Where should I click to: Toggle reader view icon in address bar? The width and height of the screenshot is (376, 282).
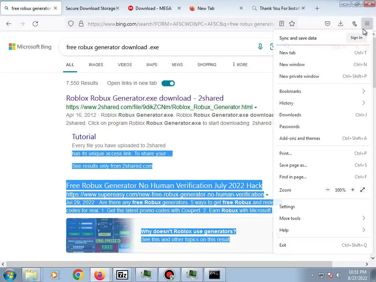pos(282,23)
